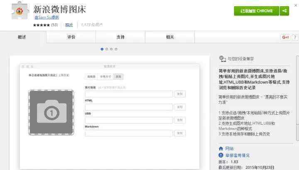Click the device compatibility icon
The width and height of the screenshot is (299, 170).
pos(223,59)
